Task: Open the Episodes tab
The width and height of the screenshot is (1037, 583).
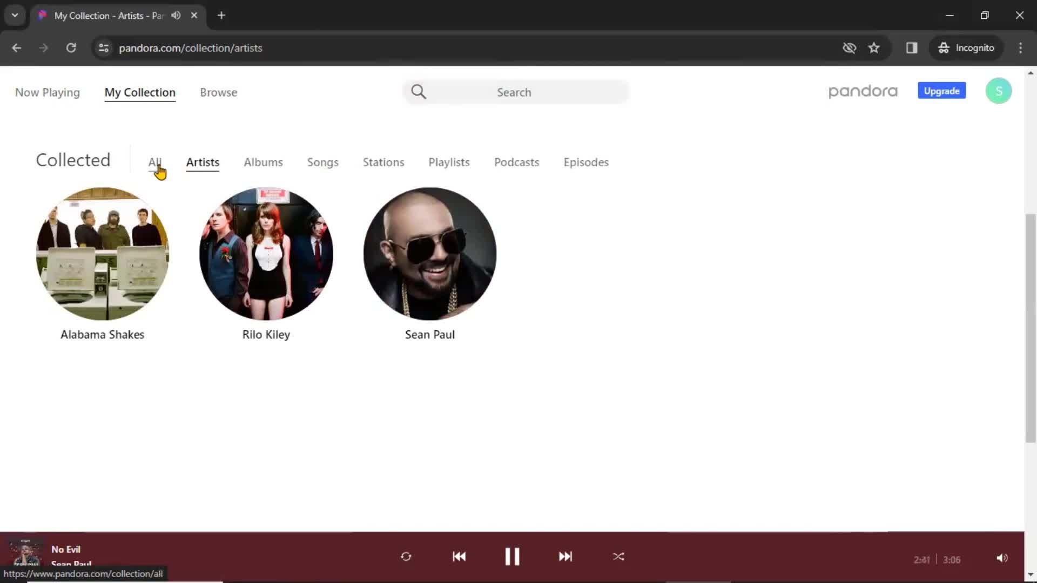Action: (x=586, y=162)
